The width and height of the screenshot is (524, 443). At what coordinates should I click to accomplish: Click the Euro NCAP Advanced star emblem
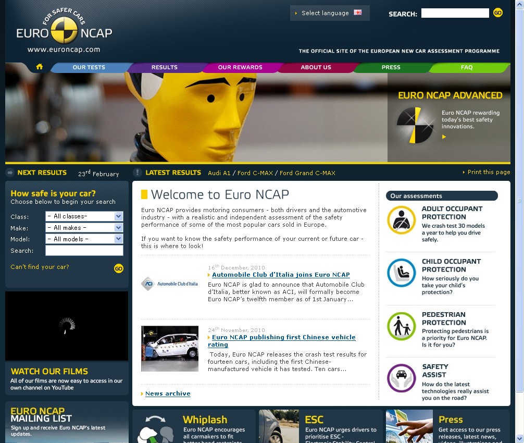415,125
